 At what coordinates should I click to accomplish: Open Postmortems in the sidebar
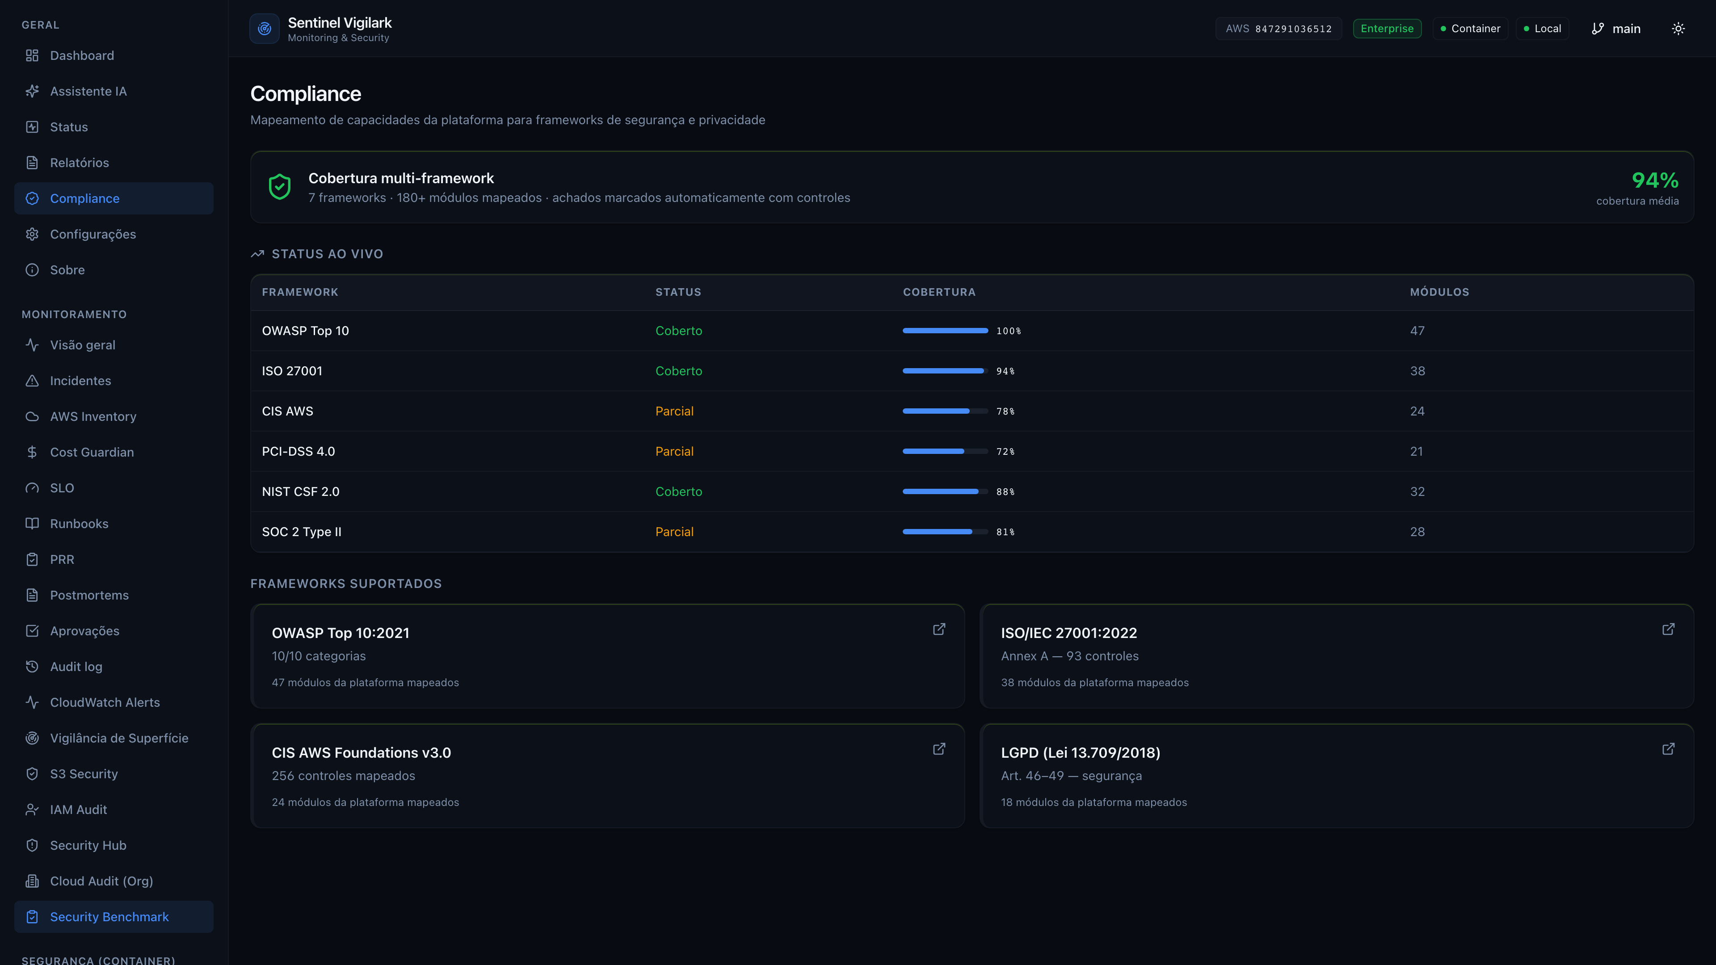[x=114, y=595]
